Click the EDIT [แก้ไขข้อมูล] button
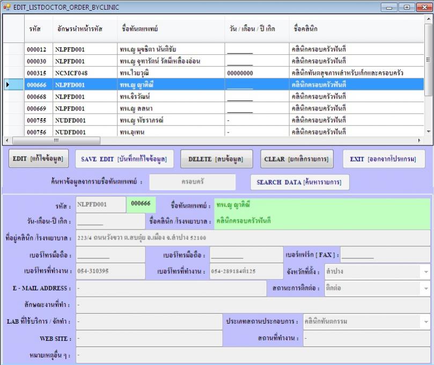 point(38,159)
